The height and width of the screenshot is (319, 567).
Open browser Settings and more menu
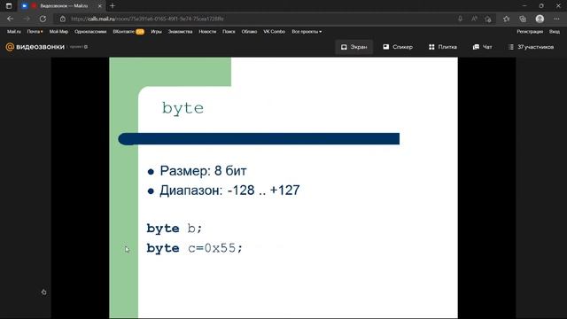click(556, 19)
